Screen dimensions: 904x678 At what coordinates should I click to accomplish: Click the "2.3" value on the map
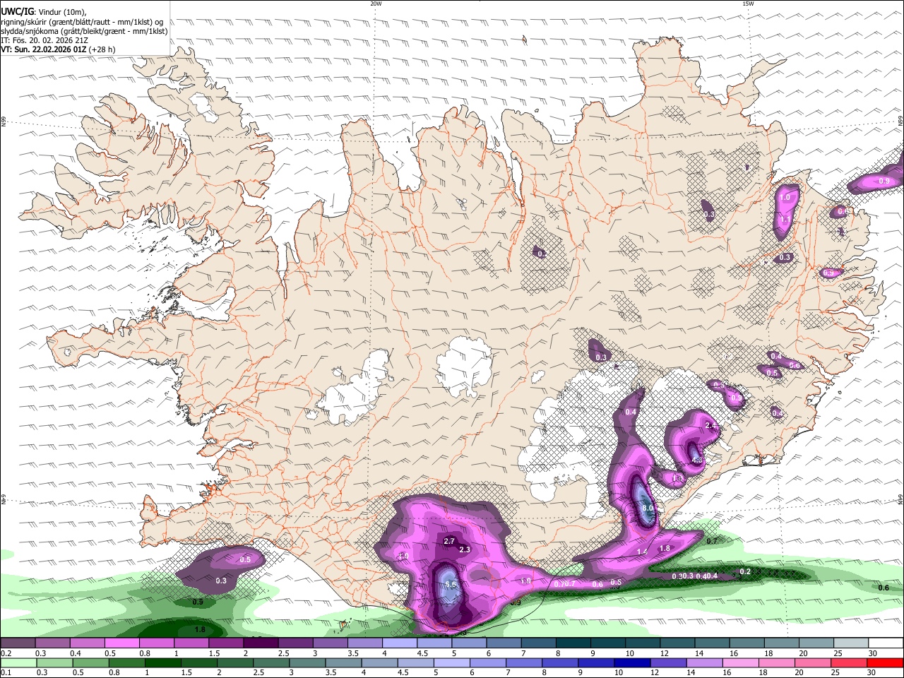[x=465, y=549]
